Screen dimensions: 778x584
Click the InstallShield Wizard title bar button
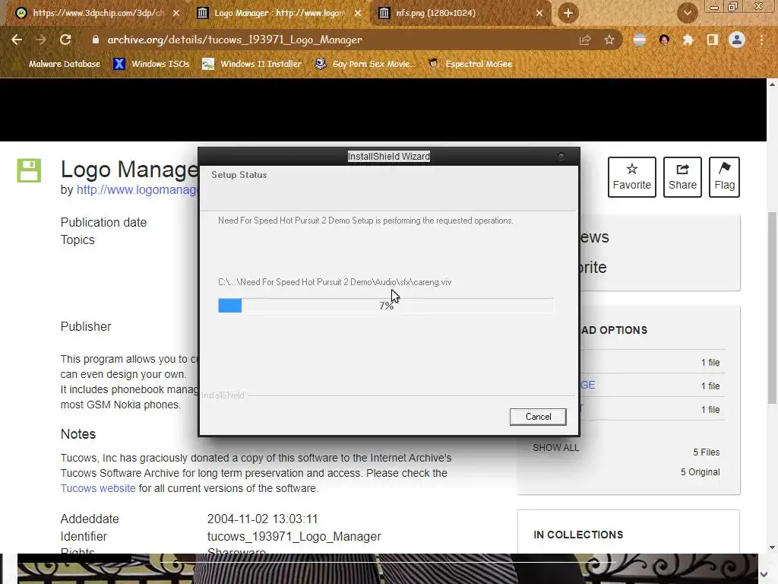point(561,157)
